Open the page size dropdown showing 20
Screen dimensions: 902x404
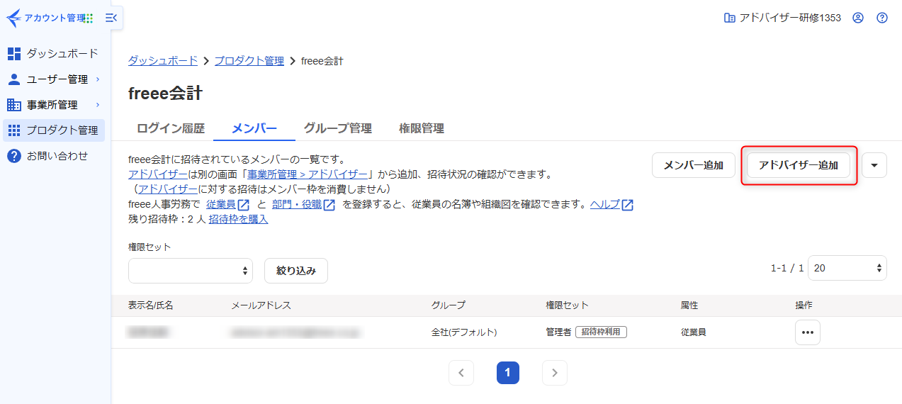click(847, 269)
